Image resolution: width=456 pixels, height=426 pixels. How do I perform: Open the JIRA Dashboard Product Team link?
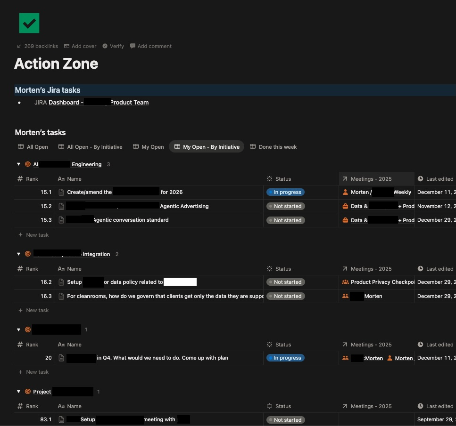pos(98,102)
